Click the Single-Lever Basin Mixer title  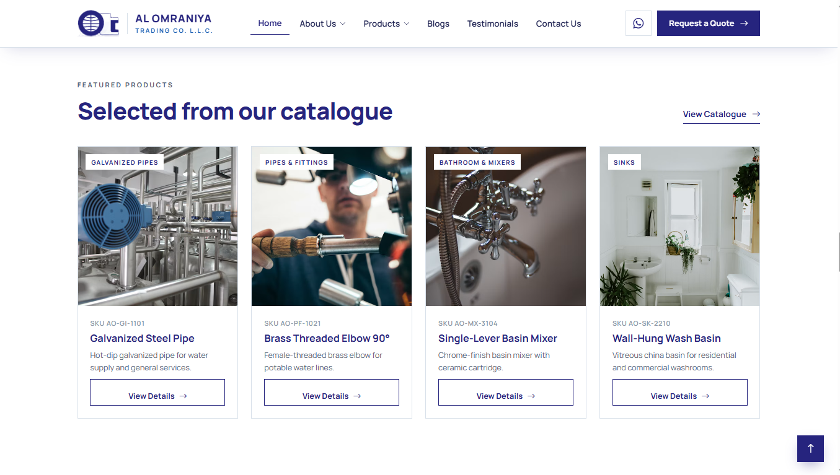tap(498, 338)
